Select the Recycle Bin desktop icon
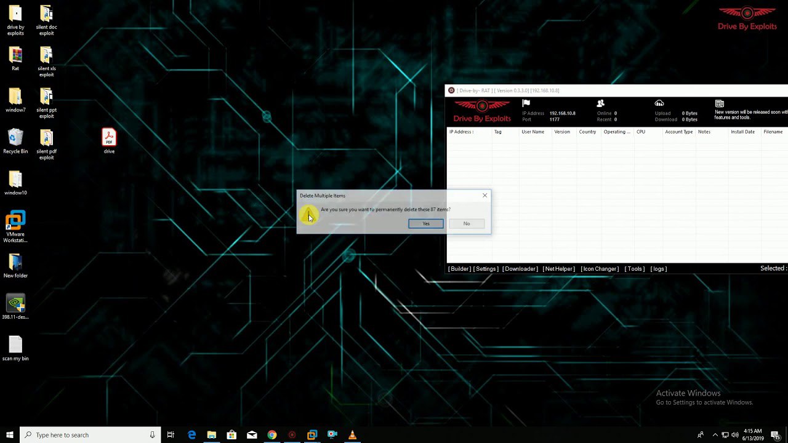788x443 pixels. [15, 142]
